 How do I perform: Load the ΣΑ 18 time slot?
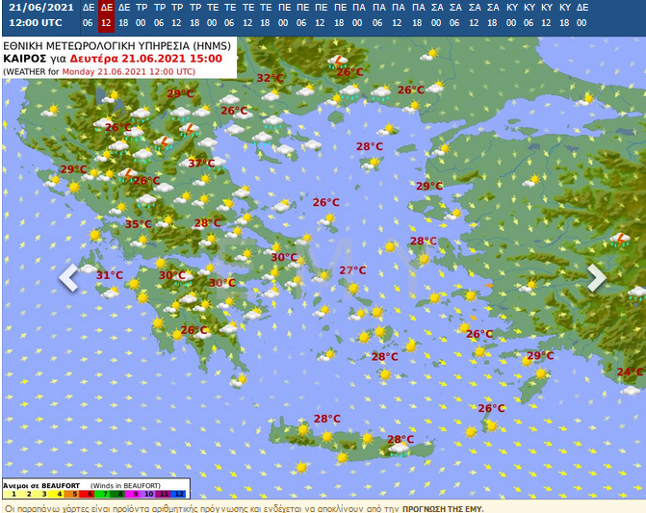[493, 15]
